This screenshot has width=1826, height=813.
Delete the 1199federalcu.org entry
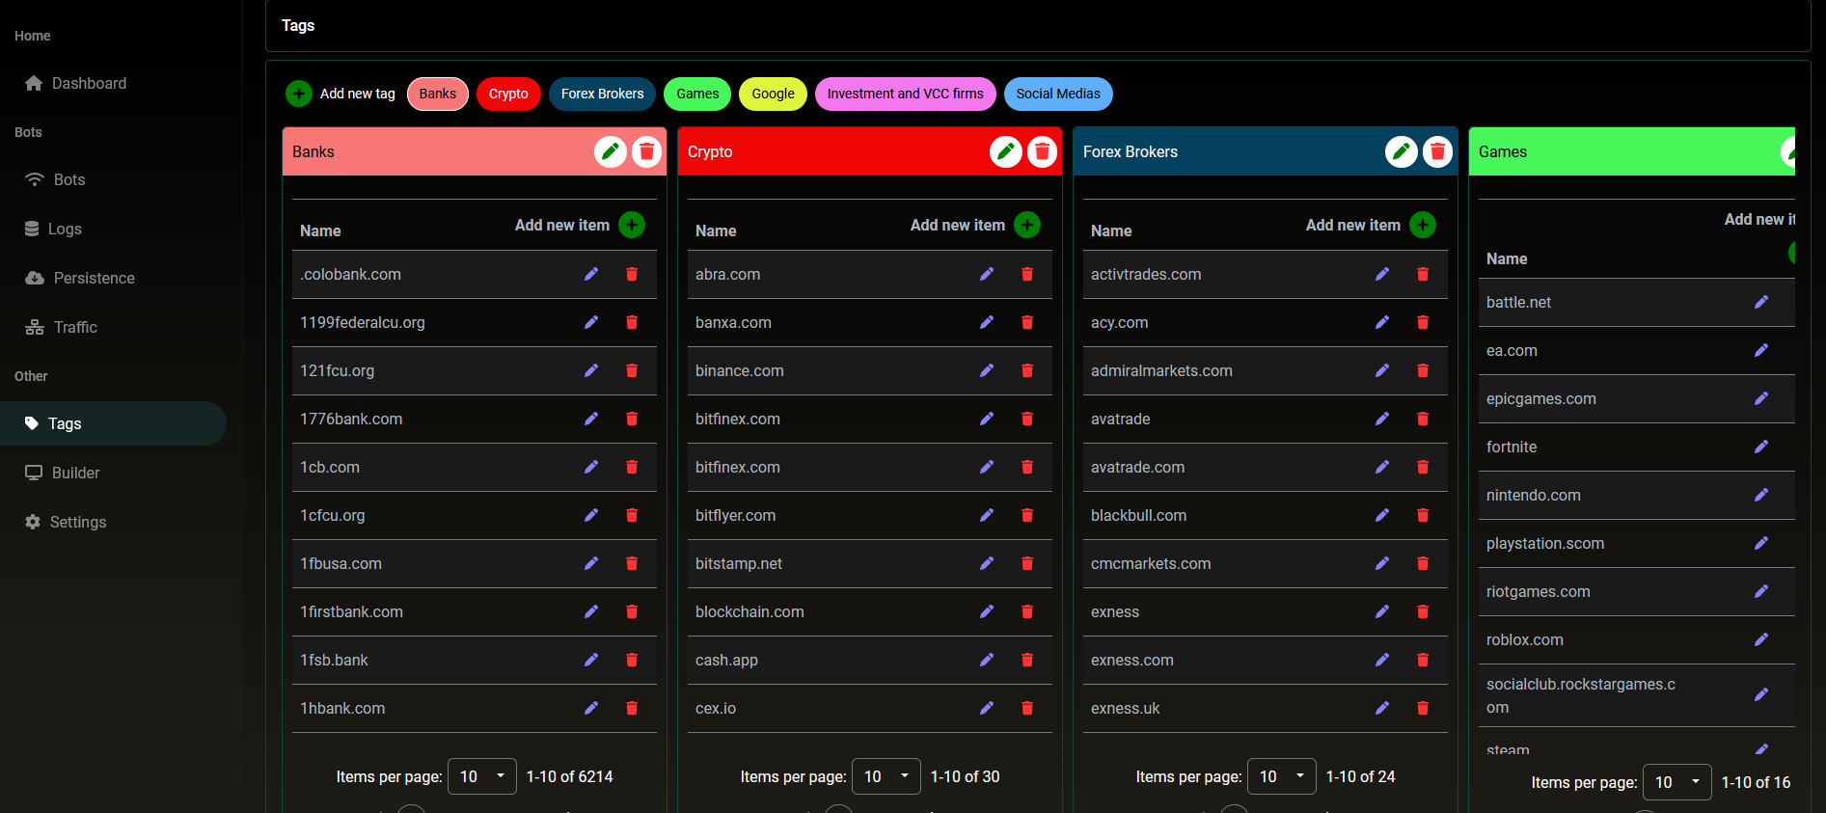[632, 322]
